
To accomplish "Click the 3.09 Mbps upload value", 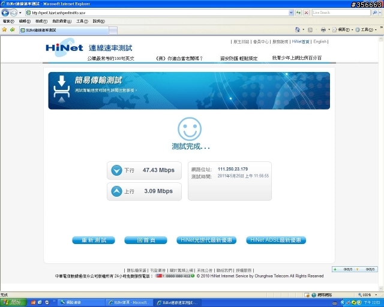I will click(x=158, y=191).
